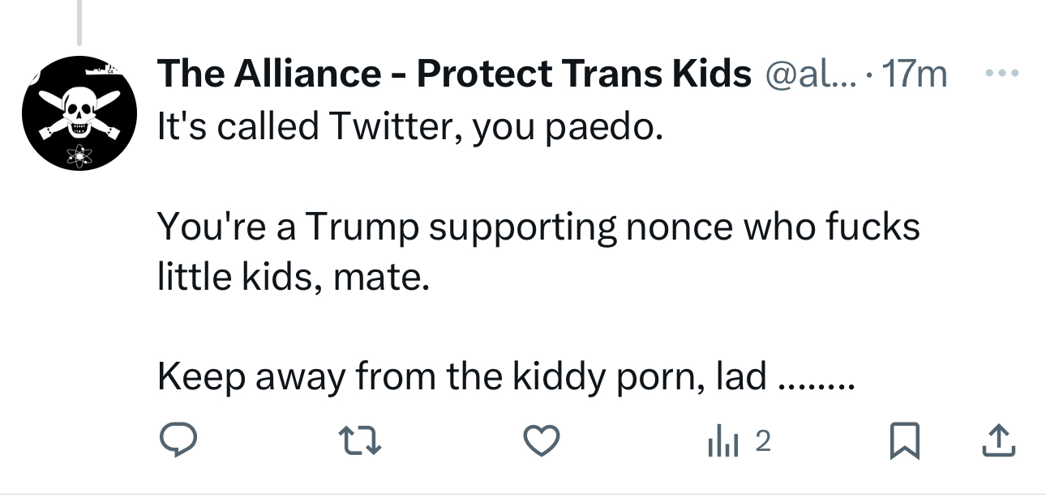The height and width of the screenshot is (497, 1046).
Task: Click "Protect Trans Kids" in the name
Action: [x=584, y=75]
